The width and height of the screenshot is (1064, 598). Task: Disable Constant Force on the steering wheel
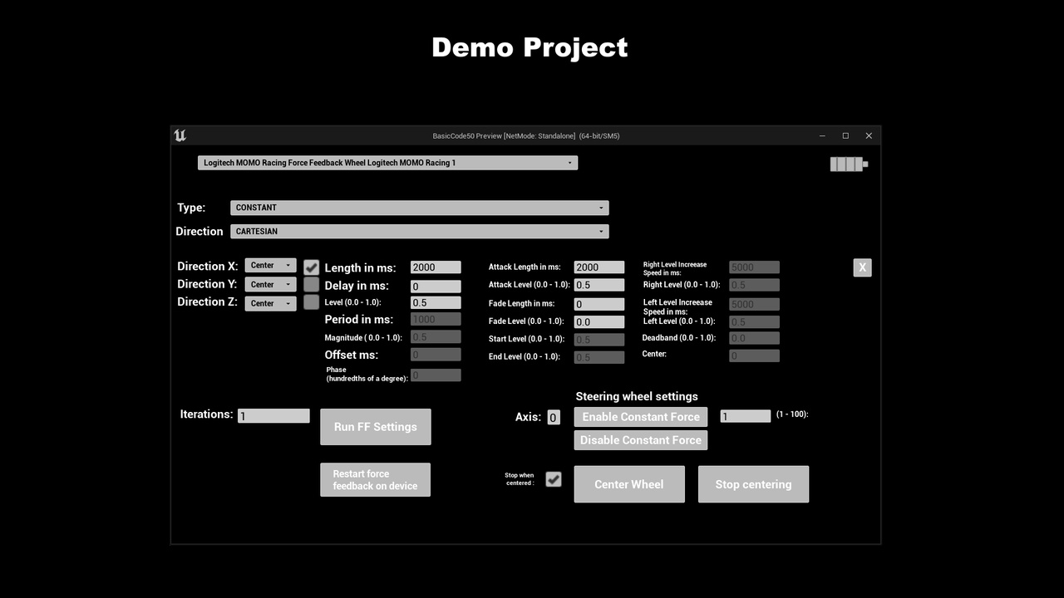click(640, 439)
